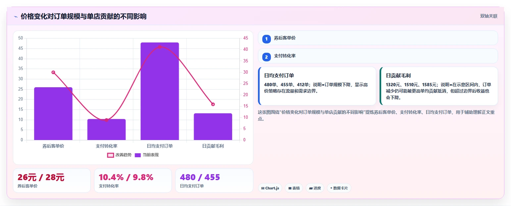Click the x-axis label 日均支付订单
Image resolution: width=511 pixels, height=206 pixels.
tap(160, 146)
